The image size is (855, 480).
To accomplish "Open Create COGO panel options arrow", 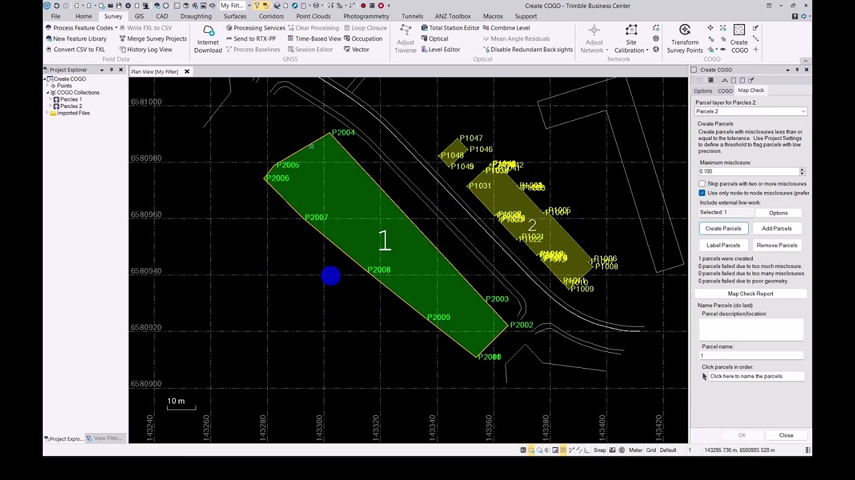I will coord(788,70).
